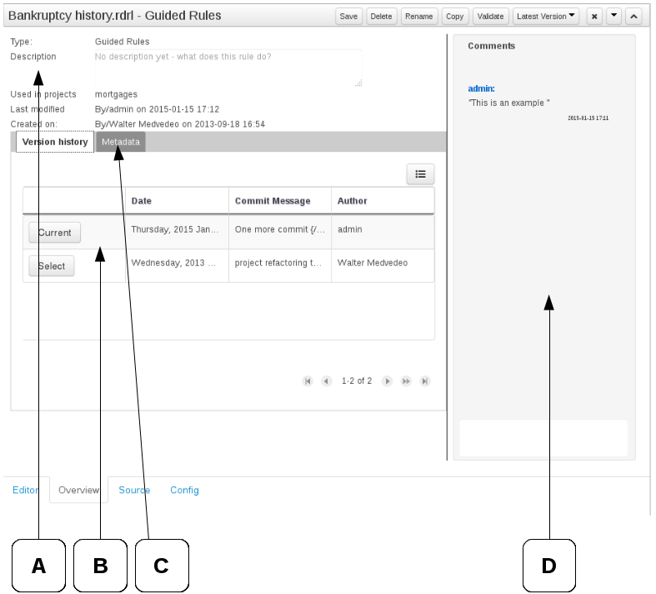Click the list view icon above the table

click(x=420, y=174)
